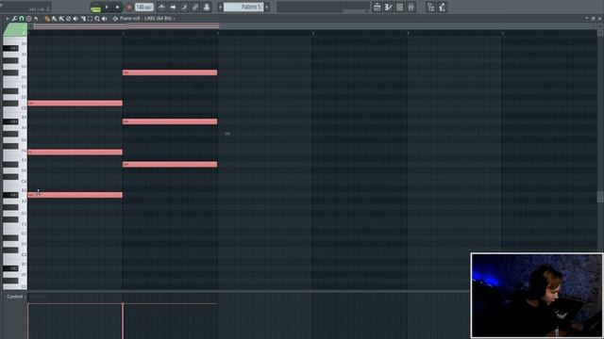Click the A#5 piano key
604x339 pixels.
click(10, 48)
